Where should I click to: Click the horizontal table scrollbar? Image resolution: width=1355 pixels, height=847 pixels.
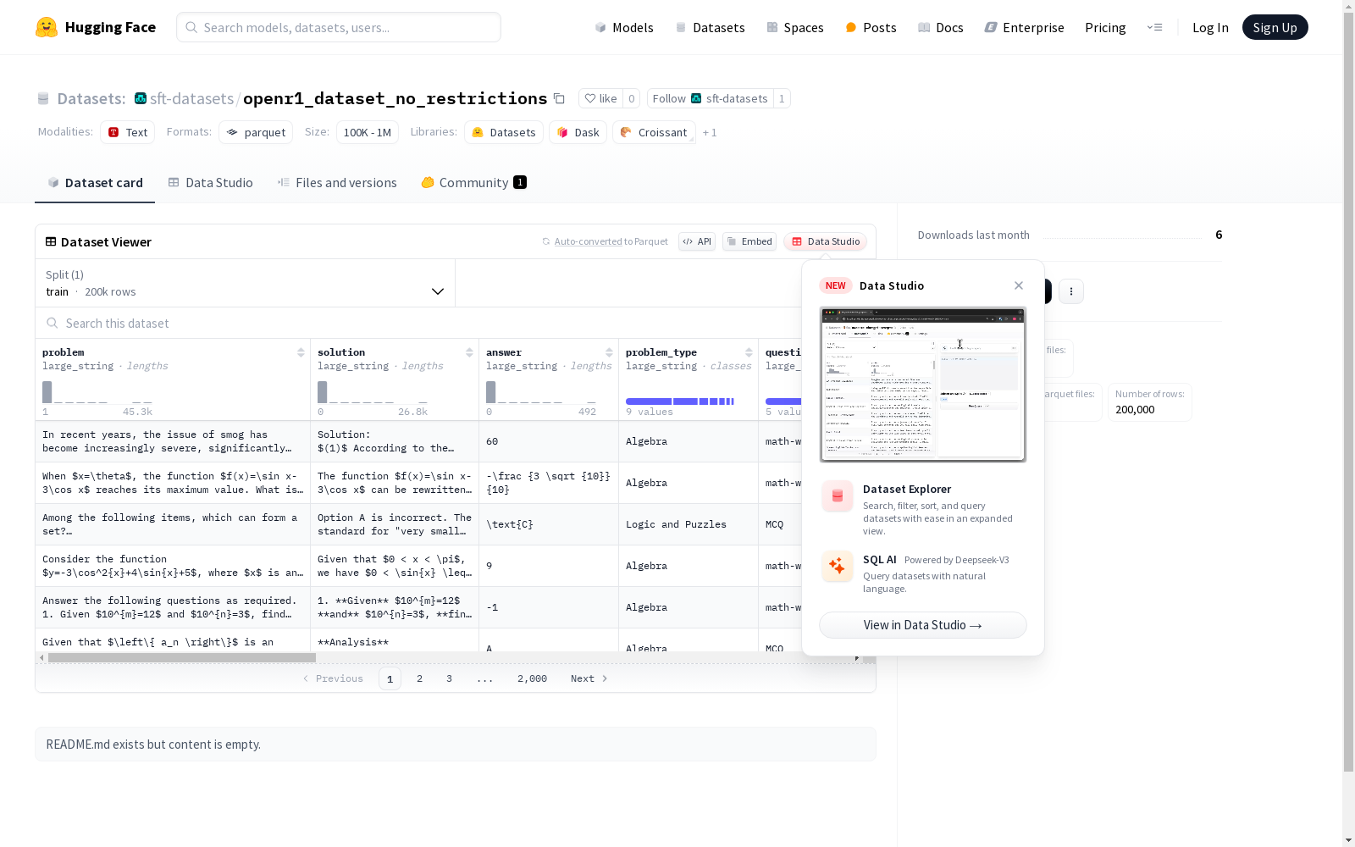(181, 657)
